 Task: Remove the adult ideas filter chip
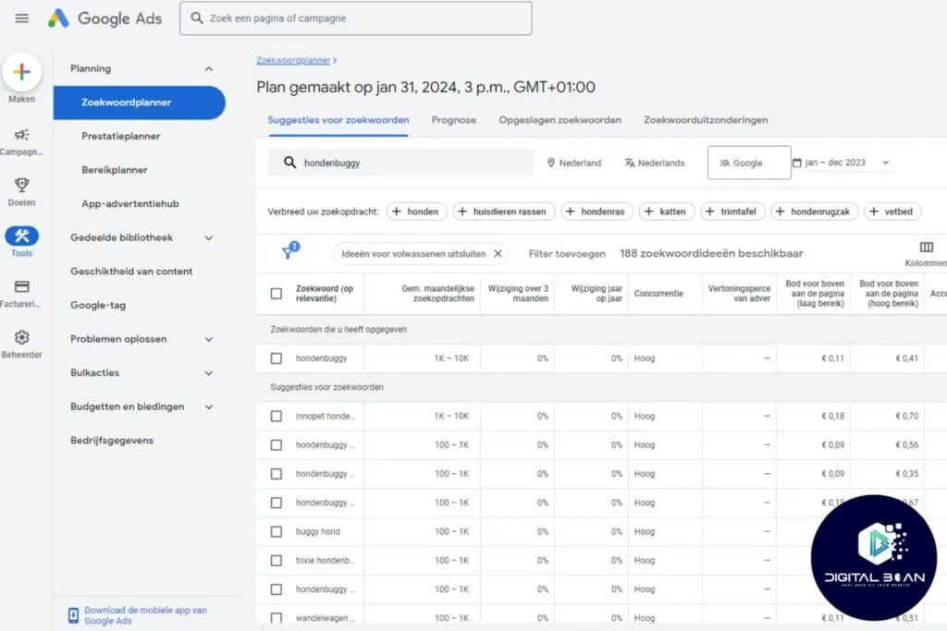tap(498, 253)
